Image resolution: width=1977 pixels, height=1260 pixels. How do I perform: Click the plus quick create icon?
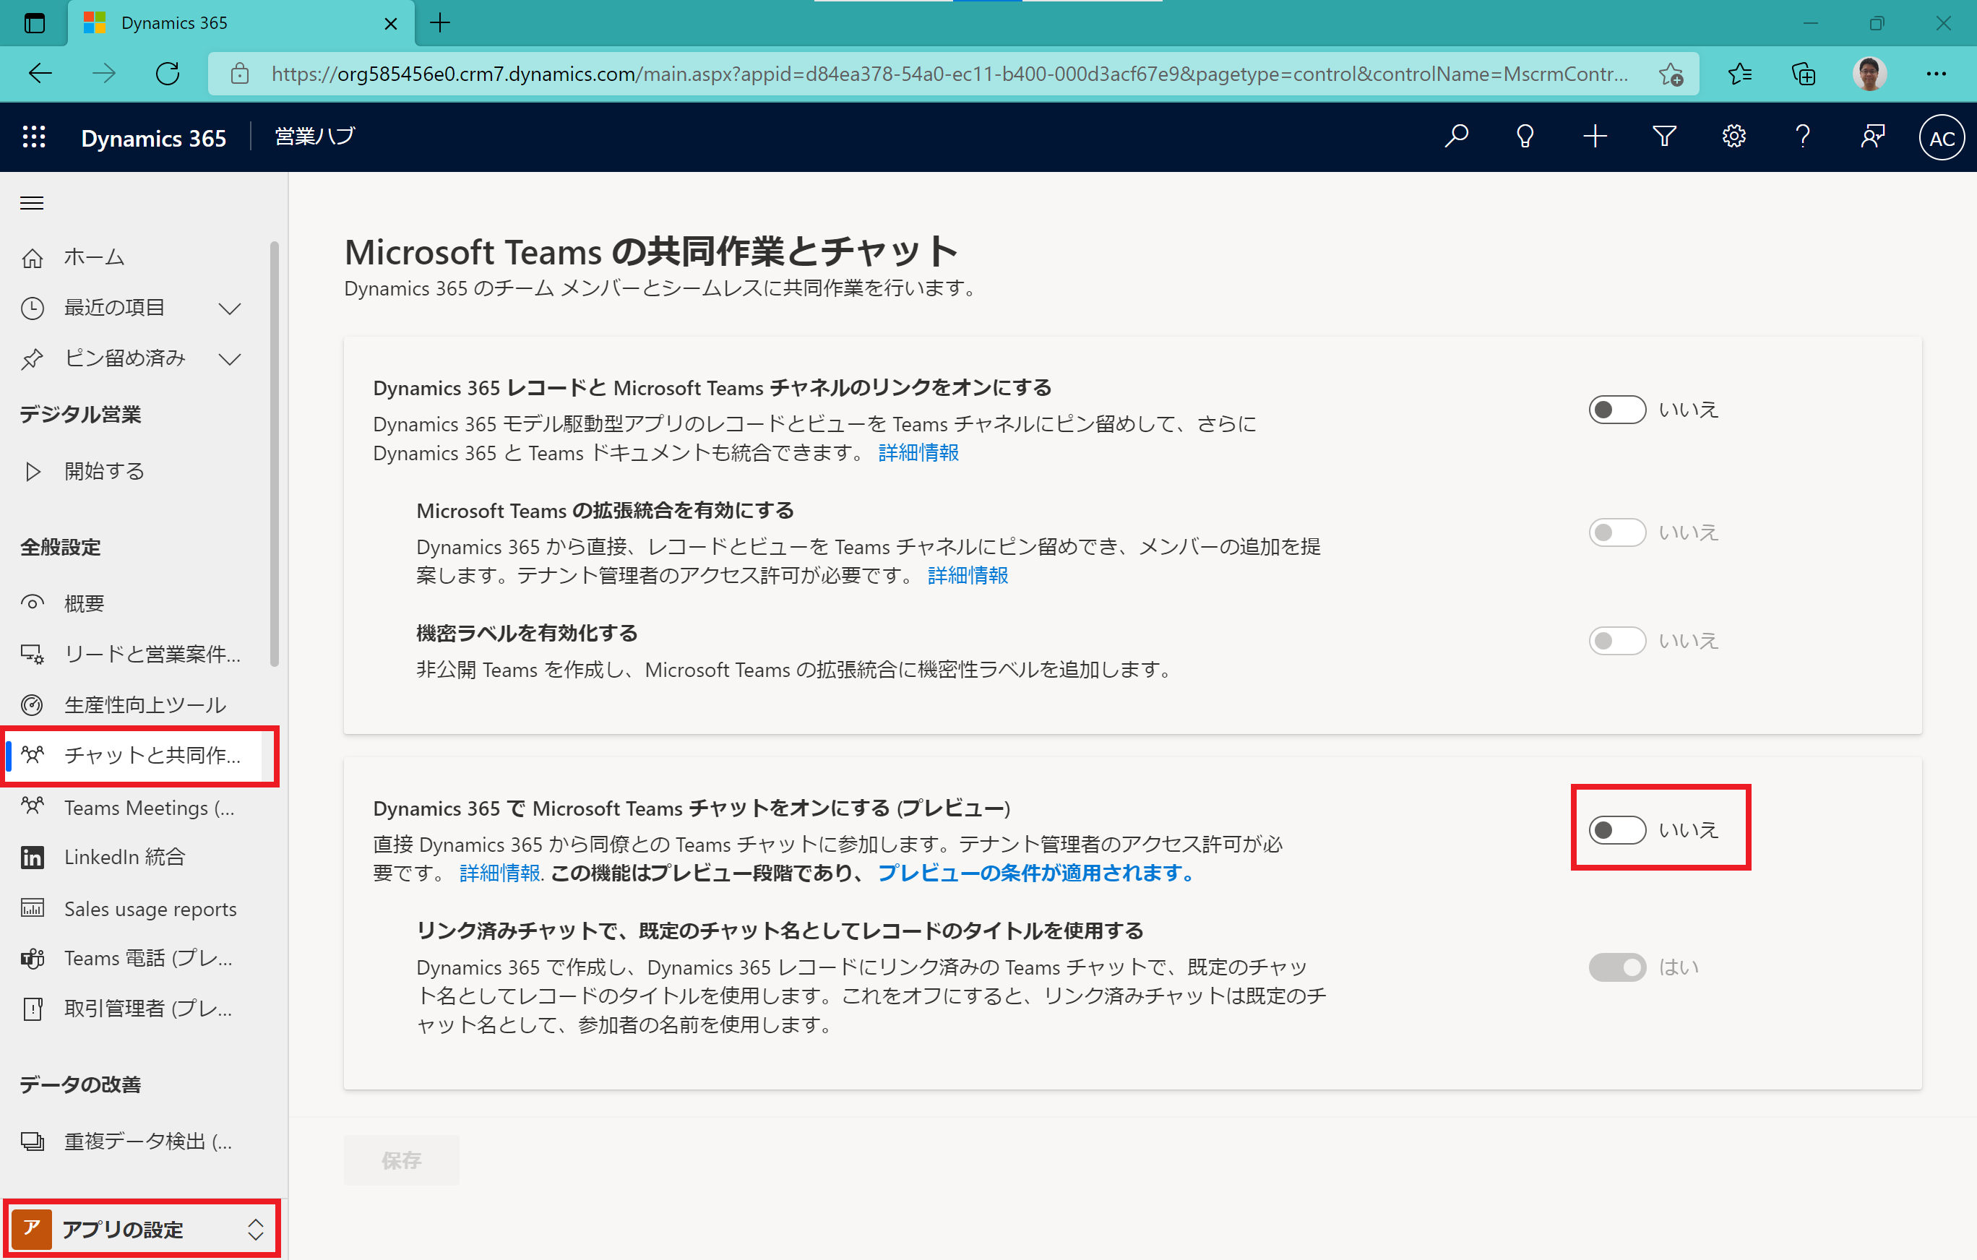1595,137
